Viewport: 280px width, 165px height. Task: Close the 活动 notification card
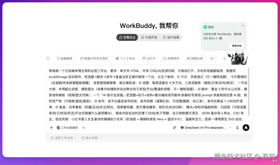pyautogui.click(x=243, y=26)
